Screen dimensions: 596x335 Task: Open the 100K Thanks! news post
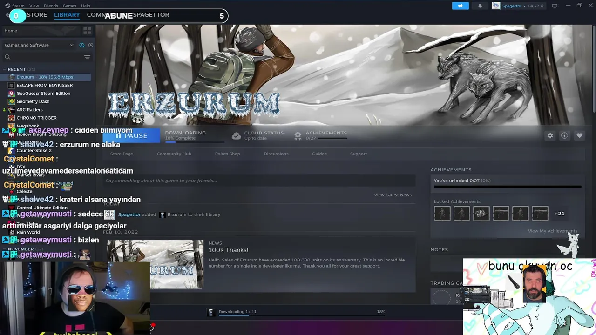click(228, 250)
